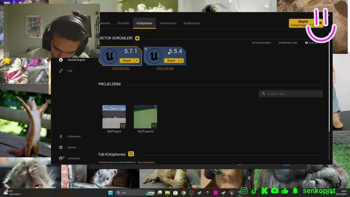Click the 5.5.4 version number
The height and width of the screenshot is (197, 350).
pyautogui.click(x=175, y=51)
